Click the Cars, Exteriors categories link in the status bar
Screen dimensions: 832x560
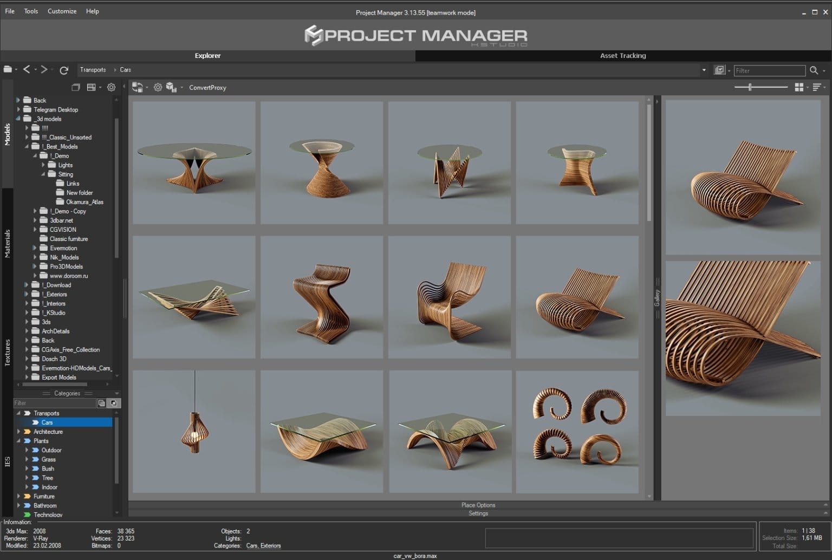(x=264, y=546)
